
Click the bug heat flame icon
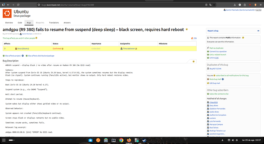coord(192,38)
